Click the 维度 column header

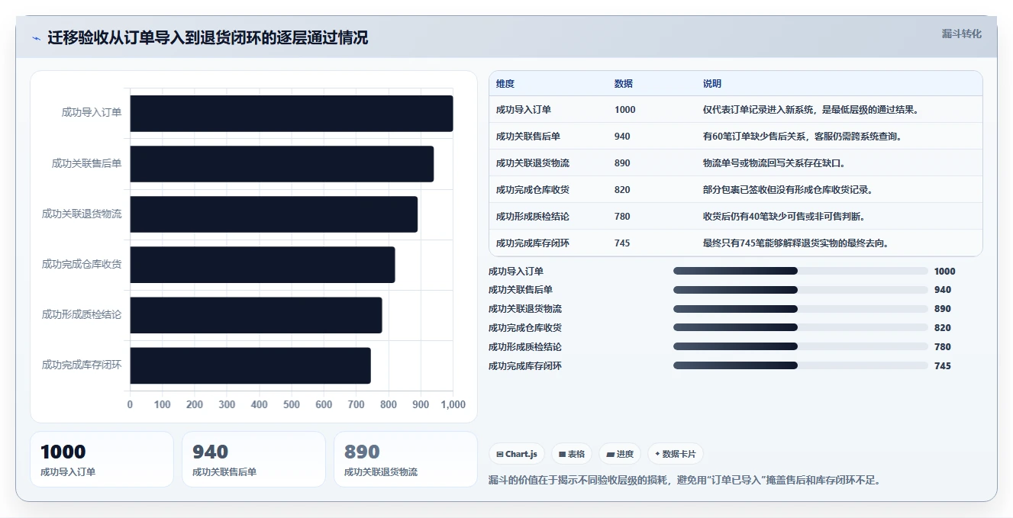pyautogui.click(x=505, y=84)
